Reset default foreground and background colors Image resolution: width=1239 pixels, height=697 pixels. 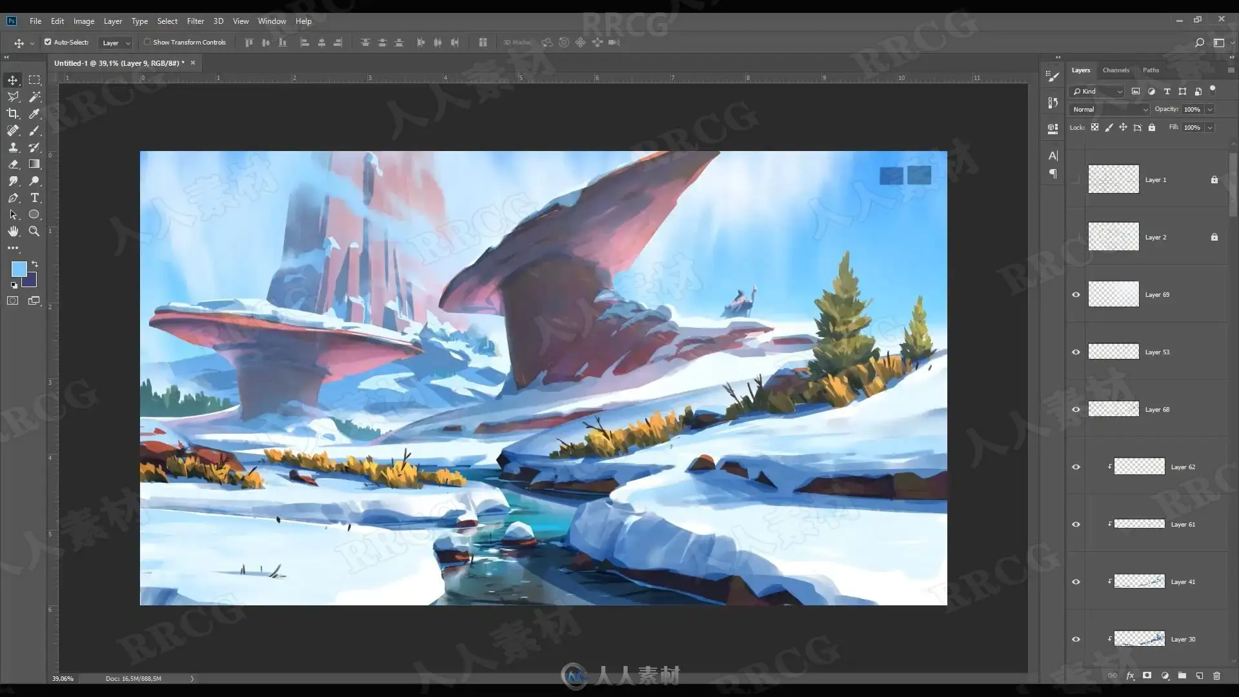coord(14,285)
